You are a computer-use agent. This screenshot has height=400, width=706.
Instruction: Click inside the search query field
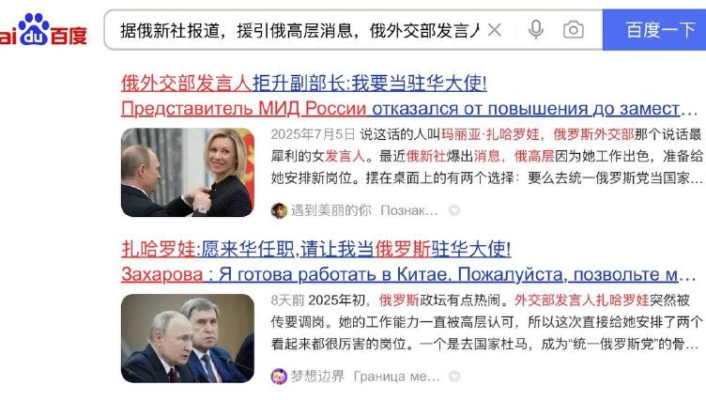pyautogui.click(x=299, y=30)
